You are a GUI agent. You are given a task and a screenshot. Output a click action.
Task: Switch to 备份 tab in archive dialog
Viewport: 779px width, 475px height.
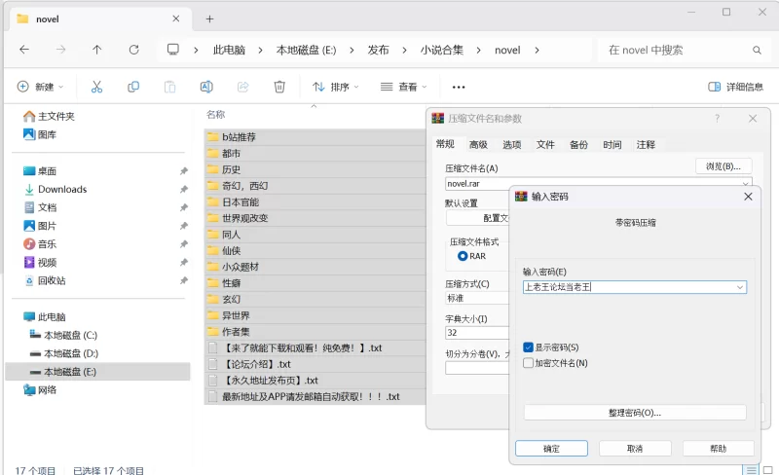578,145
